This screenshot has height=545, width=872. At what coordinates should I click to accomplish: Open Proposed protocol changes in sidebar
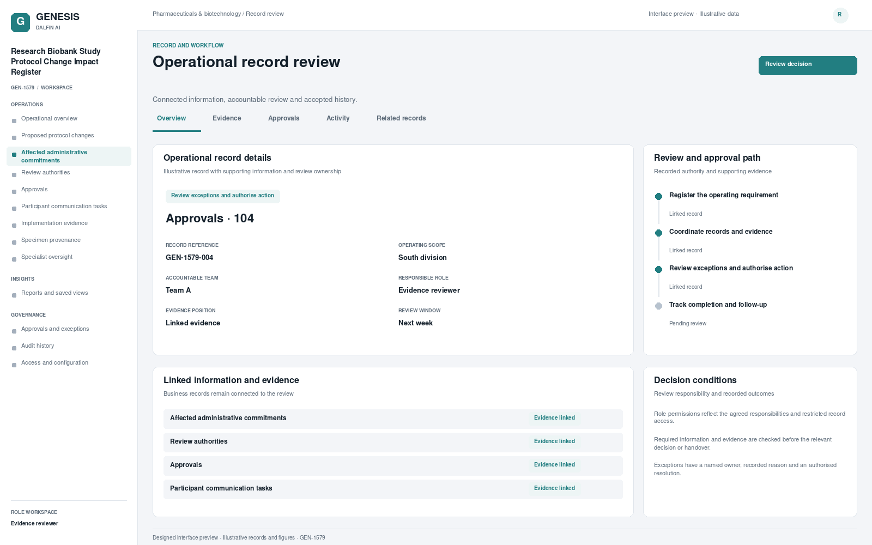[x=69, y=136]
